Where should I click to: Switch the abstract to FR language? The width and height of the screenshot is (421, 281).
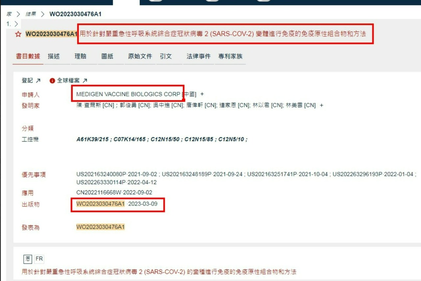tap(39, 259)
